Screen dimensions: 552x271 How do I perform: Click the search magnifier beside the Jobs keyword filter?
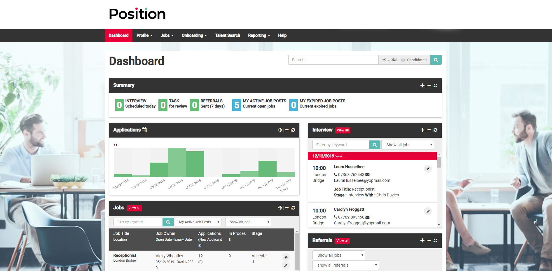tap(168, 222)
